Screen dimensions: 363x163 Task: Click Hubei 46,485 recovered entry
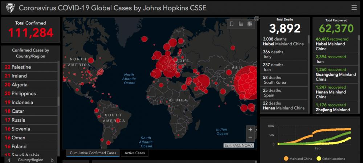[335, 44]
